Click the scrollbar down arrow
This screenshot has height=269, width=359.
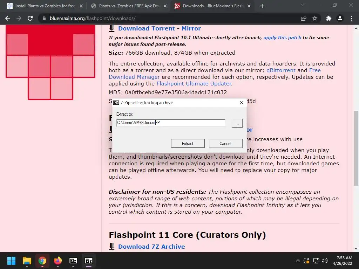click(356, 249)
